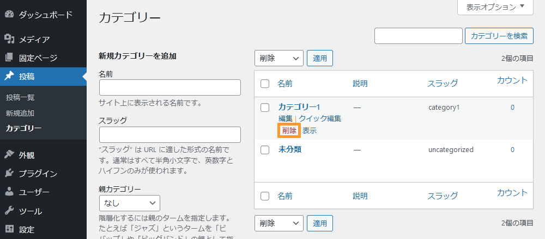Click count 0 for 未分類

coord(512,150)
